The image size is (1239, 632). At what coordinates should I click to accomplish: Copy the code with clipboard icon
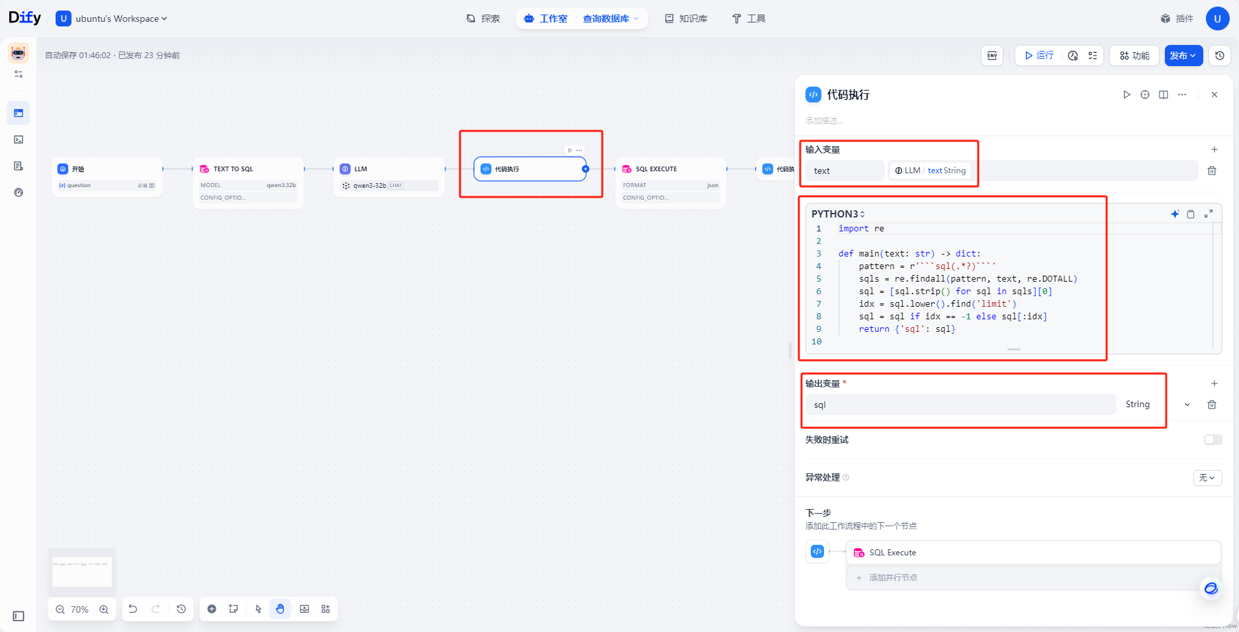(x=1191, y=214)
